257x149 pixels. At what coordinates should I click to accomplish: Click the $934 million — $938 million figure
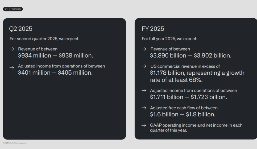(55, 56)
